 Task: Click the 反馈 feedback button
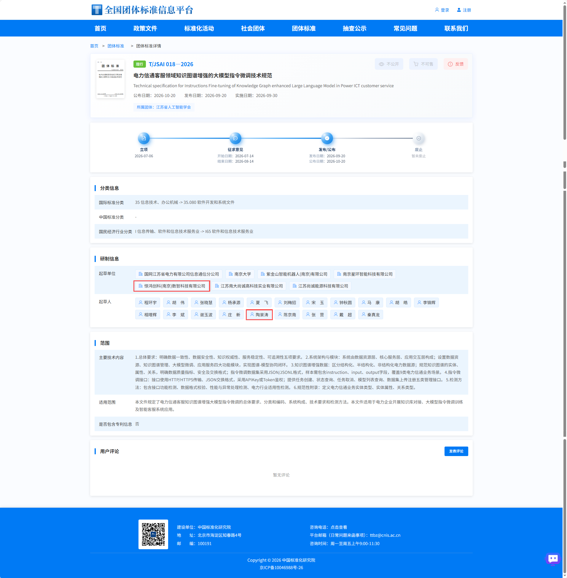(455, 64)
